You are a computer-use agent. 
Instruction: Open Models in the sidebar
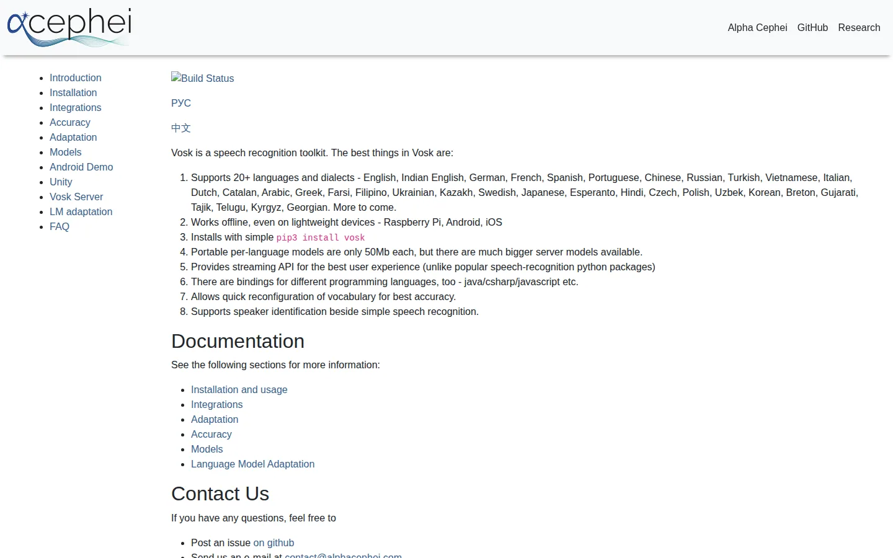click(65, 152)
